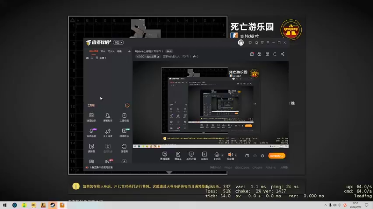Select the first red-highlighted scene tab
This screenshot has width=373, height=209.
94,51
